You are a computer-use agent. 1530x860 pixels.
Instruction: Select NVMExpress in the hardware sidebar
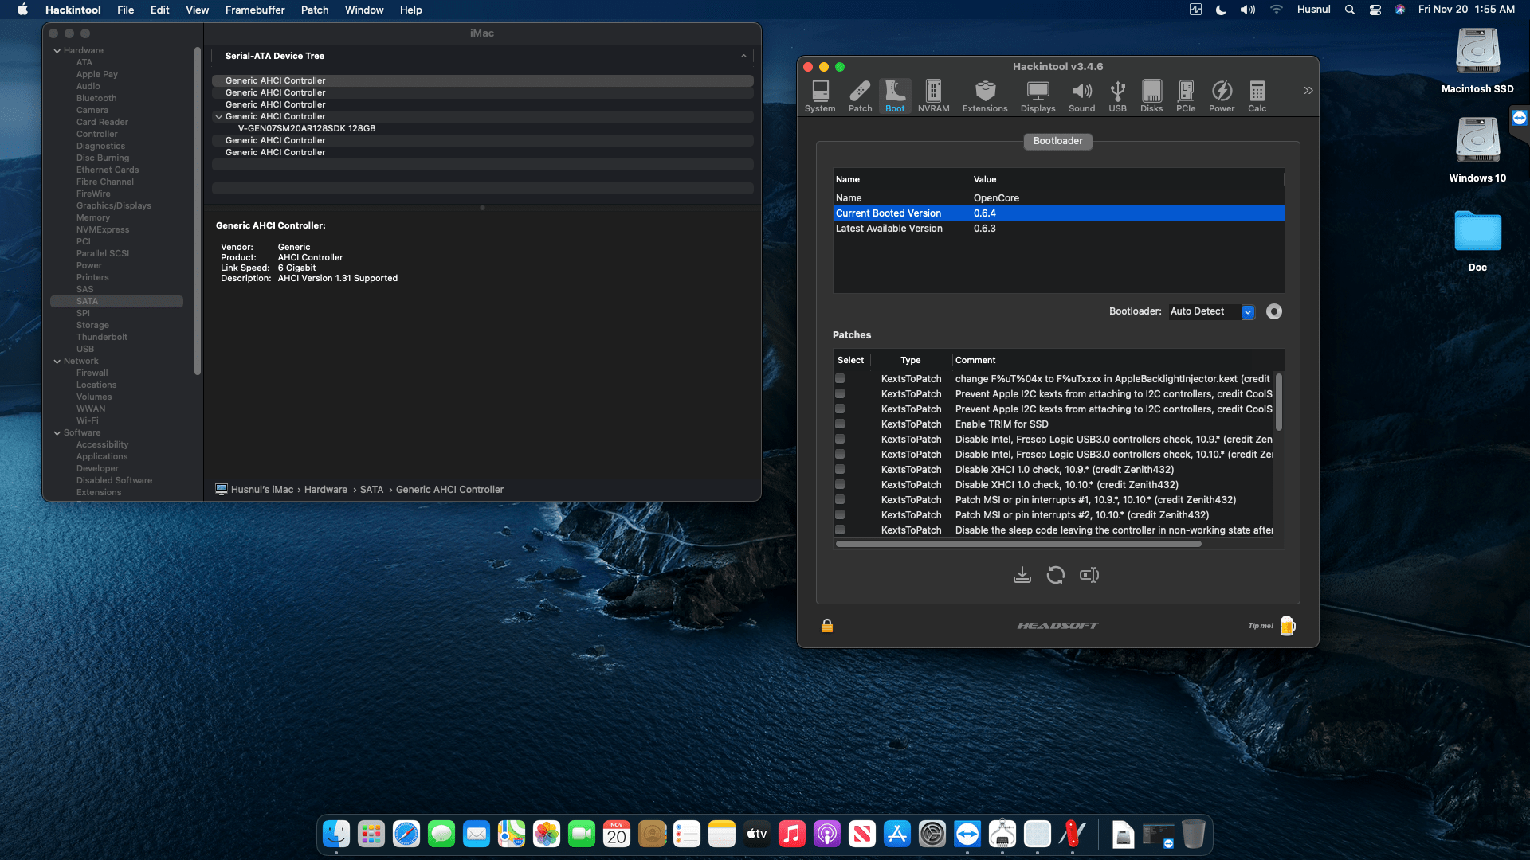click(102, 229)
